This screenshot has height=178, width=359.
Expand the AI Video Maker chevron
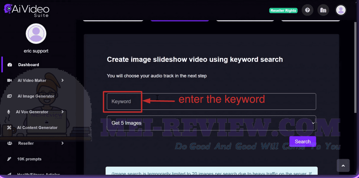62,80
